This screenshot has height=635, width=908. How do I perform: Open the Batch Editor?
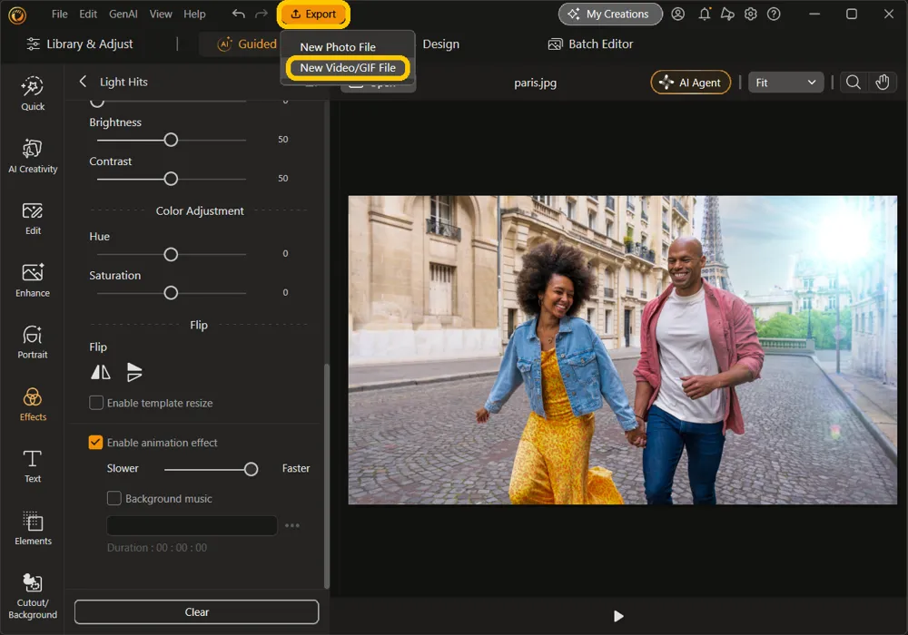click(x=590, y=44)
